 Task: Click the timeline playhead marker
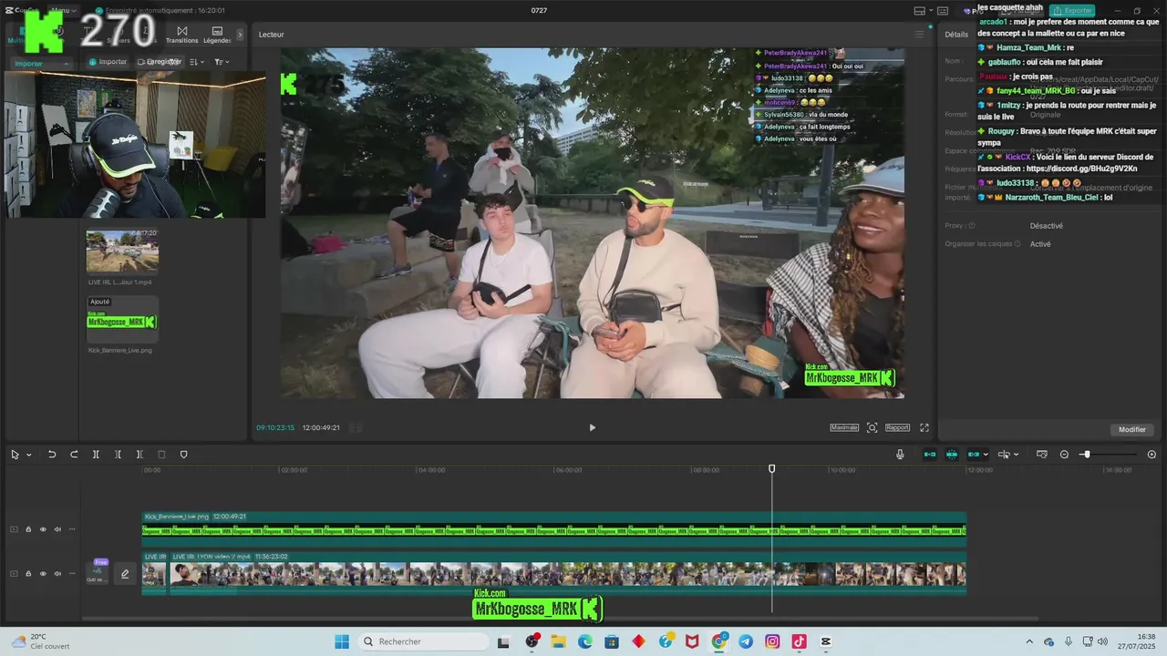click(x=772, y=468)
